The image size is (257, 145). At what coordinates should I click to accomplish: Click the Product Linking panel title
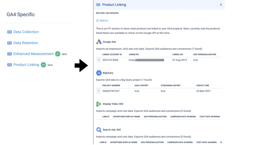(x=114, y=5)
